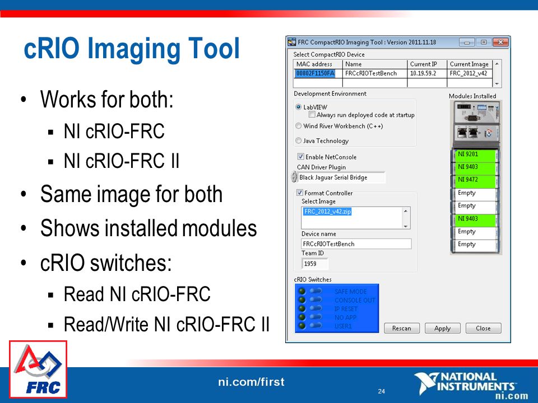Click the "cRIO Switches" label in the tool
Image resolution: width=538 pixels, height=403 pixels.
pyautogui.click(x=313, y=279)
